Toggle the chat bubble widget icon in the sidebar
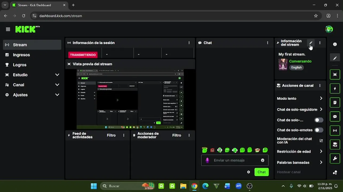 (x=335, y=117)
